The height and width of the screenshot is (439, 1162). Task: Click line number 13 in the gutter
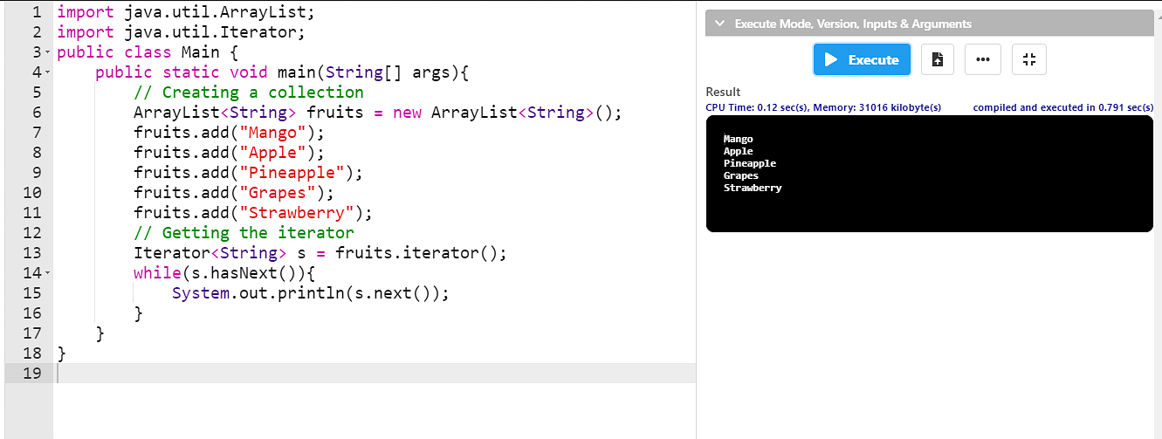pos(31,253)
